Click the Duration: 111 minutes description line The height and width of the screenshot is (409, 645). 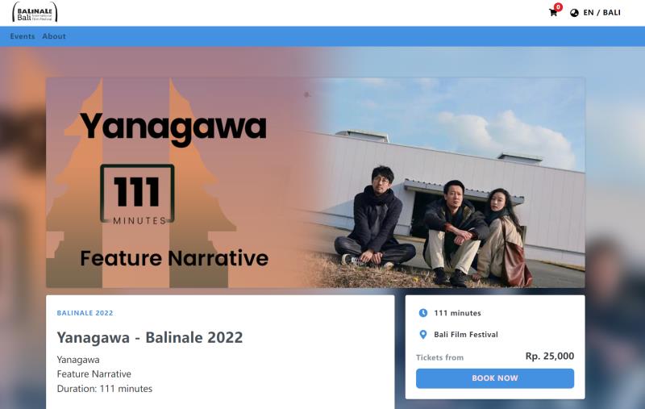[105, 388]
